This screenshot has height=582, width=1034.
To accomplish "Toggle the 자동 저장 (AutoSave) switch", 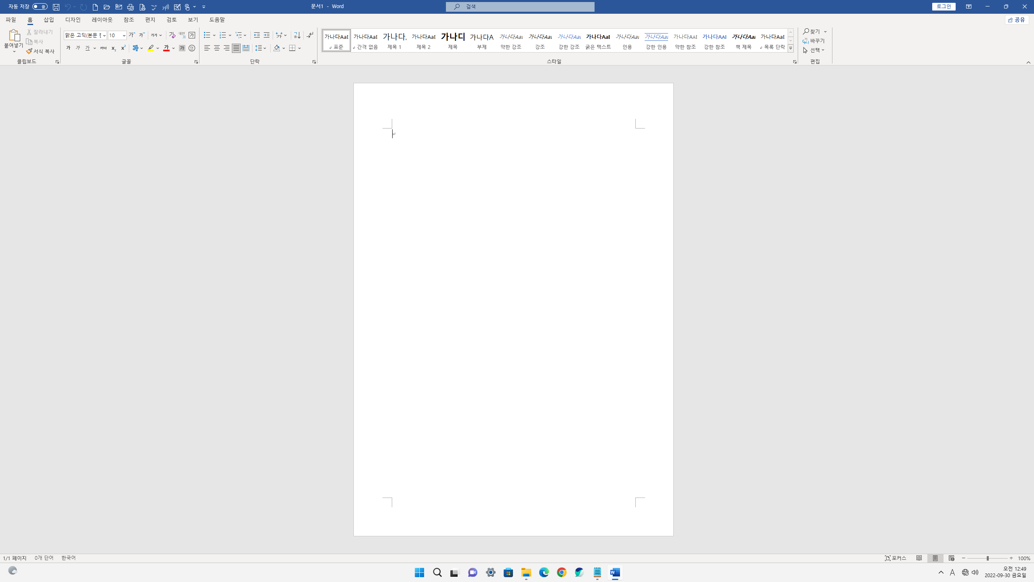I will [40, 6].
